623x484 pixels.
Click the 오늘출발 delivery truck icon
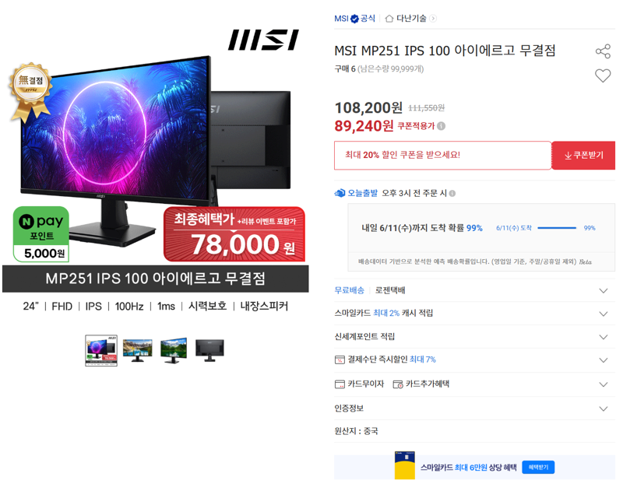click(340, 193)
